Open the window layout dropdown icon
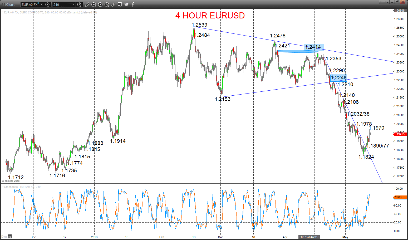This screenshot has height=240, width=408. click(387, 2)
